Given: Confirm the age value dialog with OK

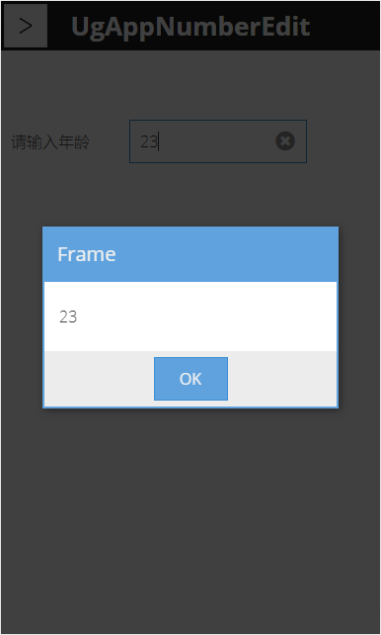Looking at the screenshot, I should [190, 379].
